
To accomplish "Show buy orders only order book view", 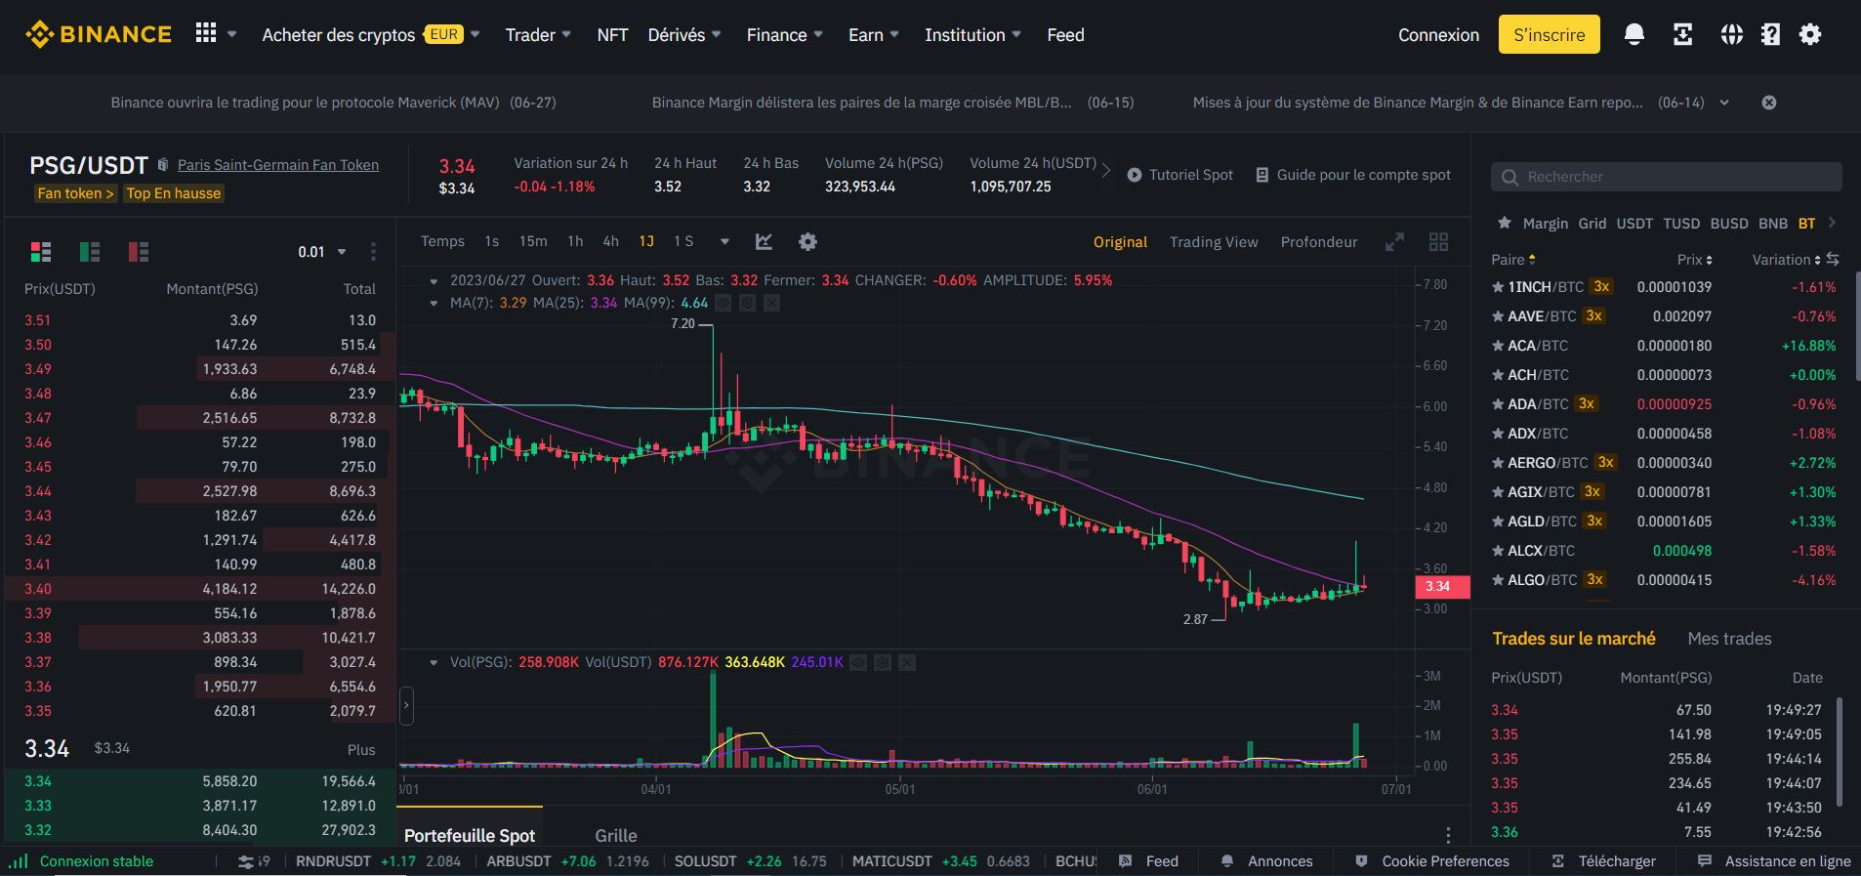I will pos(90,252).
